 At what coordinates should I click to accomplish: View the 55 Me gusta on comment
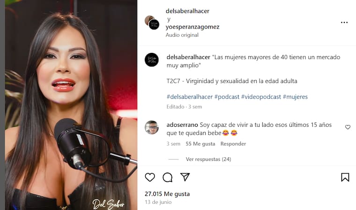point(200,144)
